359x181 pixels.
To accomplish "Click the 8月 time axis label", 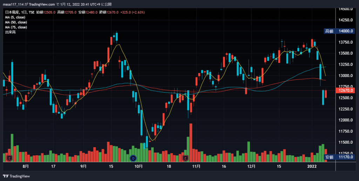I will 26,166.
